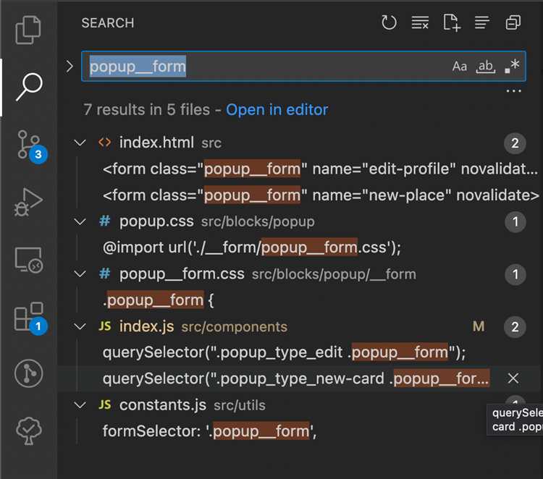Toggle Match Case search option
This screenshot has width=543, height=479.
click(x=460, y=67)
